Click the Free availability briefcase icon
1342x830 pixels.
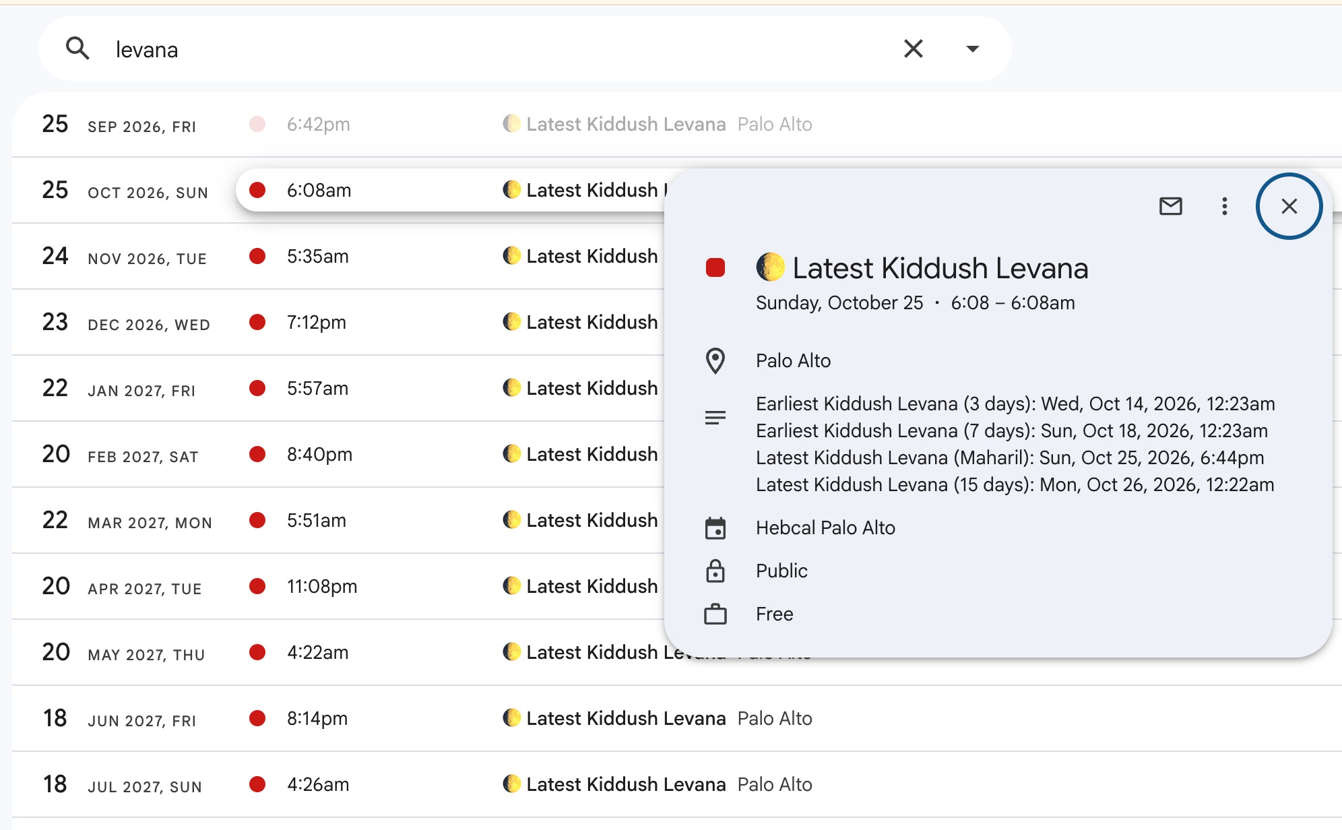(x=715, y=614)
